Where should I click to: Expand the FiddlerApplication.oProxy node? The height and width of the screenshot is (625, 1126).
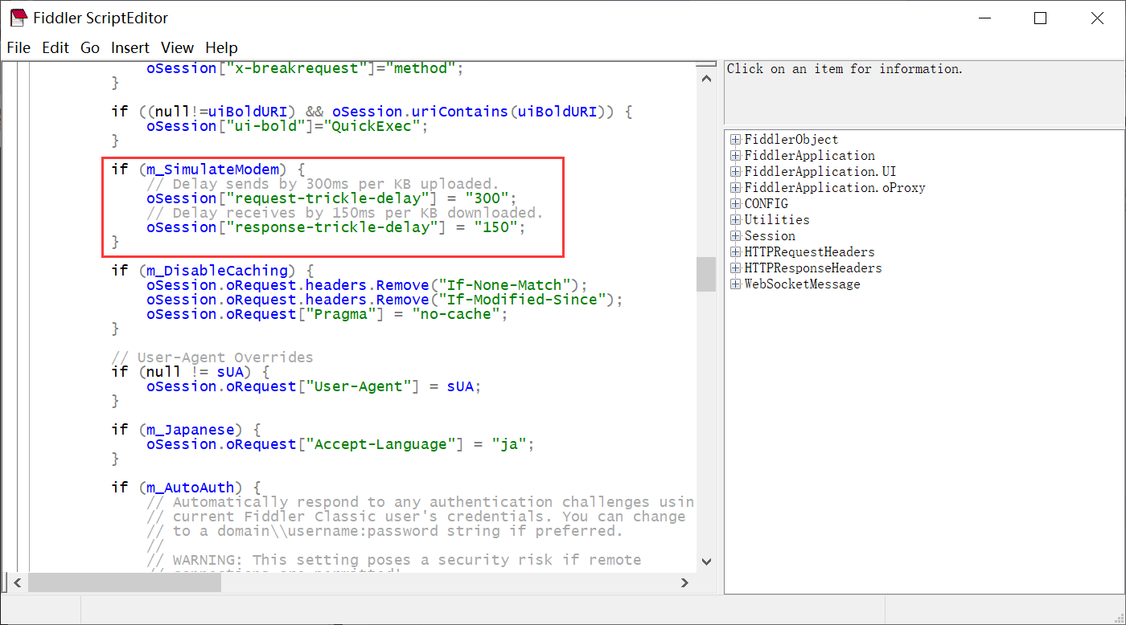pyautogui.click(x=735, y=188)
